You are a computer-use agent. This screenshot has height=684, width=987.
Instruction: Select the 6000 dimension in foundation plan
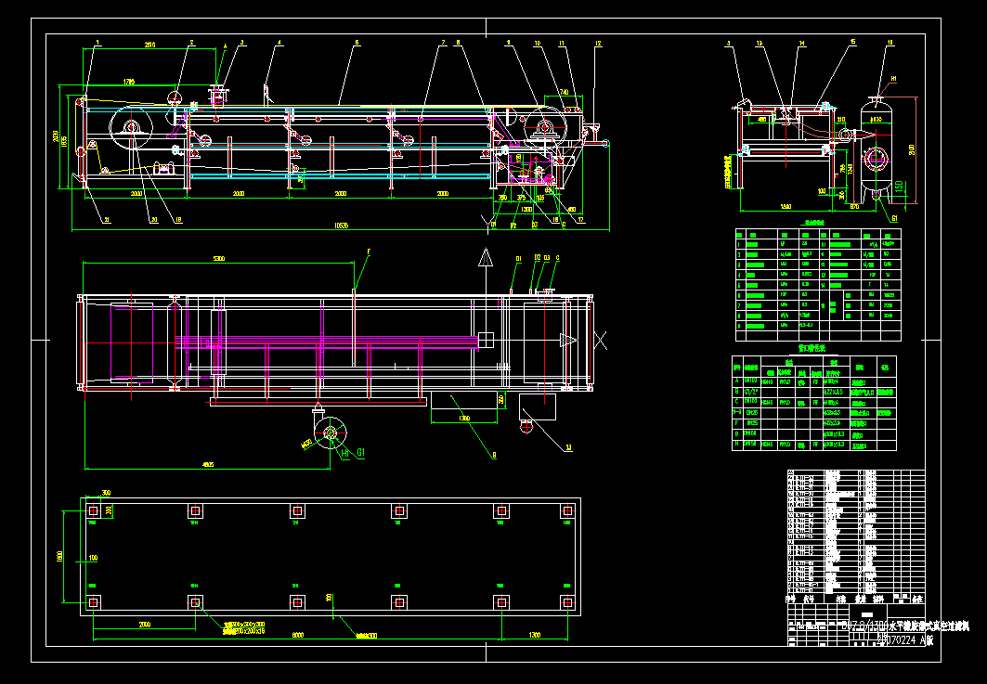point(298,635)
